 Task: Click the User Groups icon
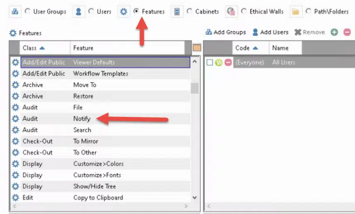tap(15, 11)
